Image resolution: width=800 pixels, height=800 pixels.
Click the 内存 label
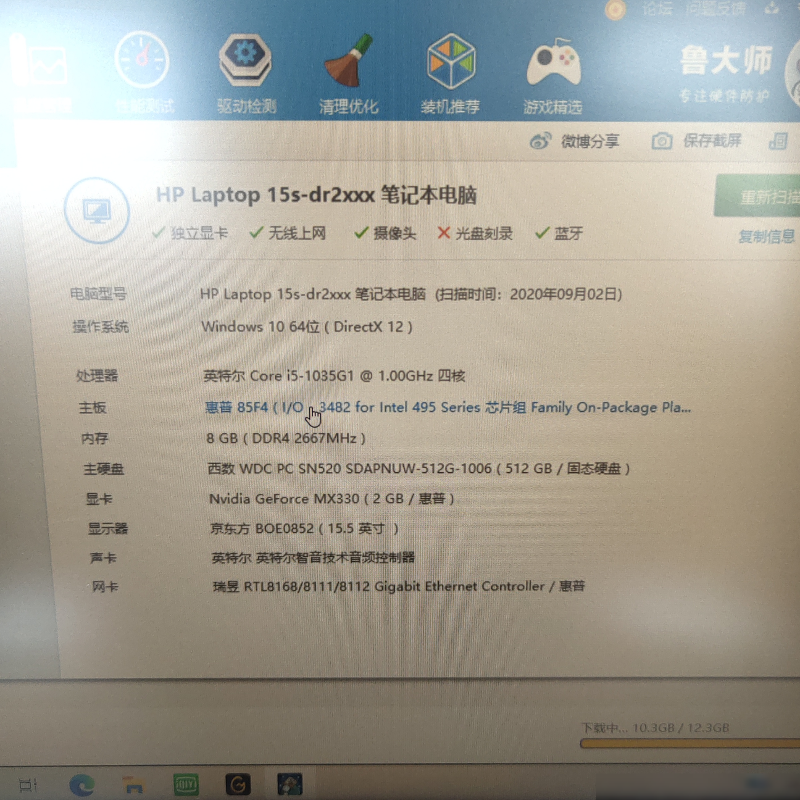95,438
